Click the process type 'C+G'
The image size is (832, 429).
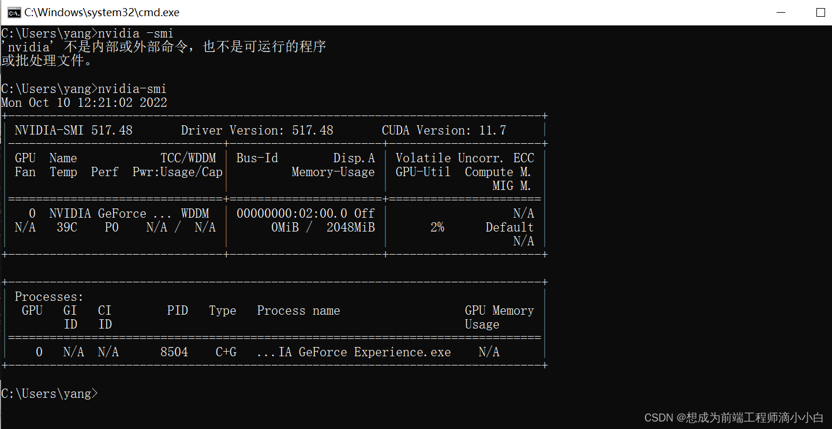pos(226,352)
